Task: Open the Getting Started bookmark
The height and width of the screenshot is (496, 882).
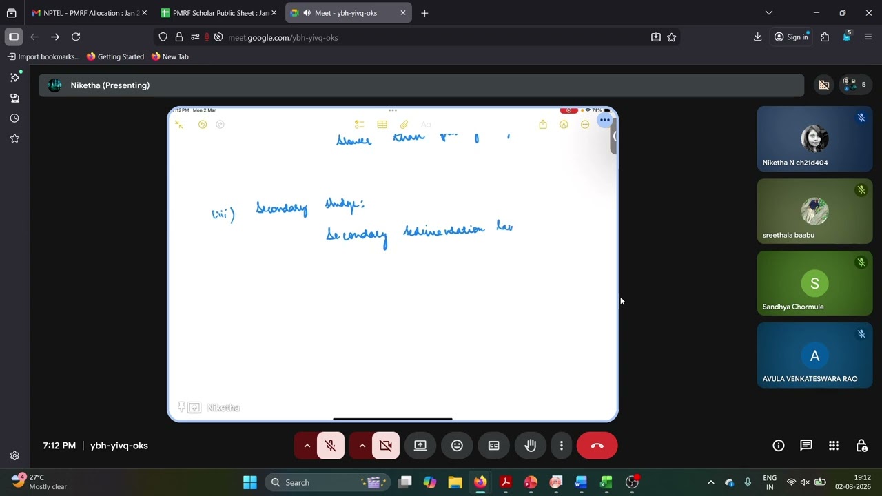Action: [x=115, y=56]
